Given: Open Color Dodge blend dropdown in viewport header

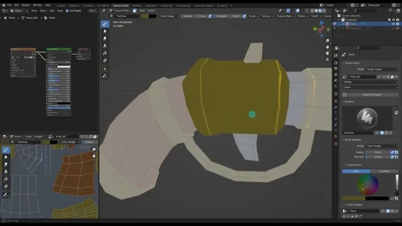Looking at the screenshot, I should coord(169,16).
